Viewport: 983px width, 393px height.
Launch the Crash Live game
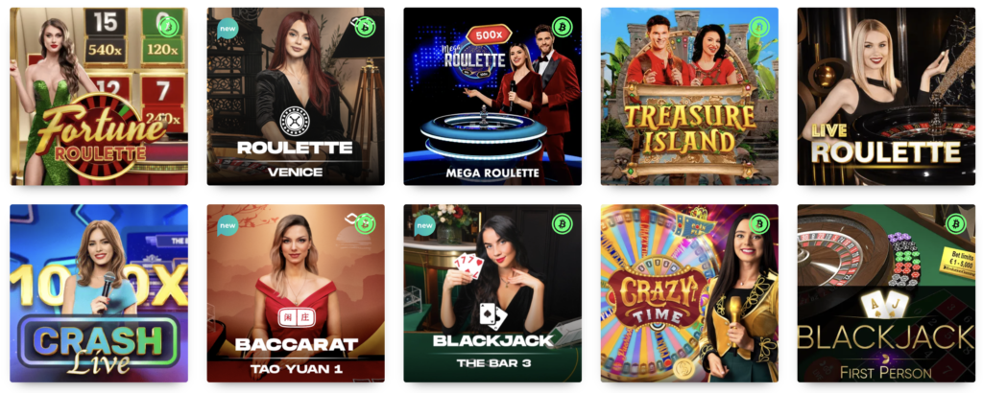pos(99,293)
